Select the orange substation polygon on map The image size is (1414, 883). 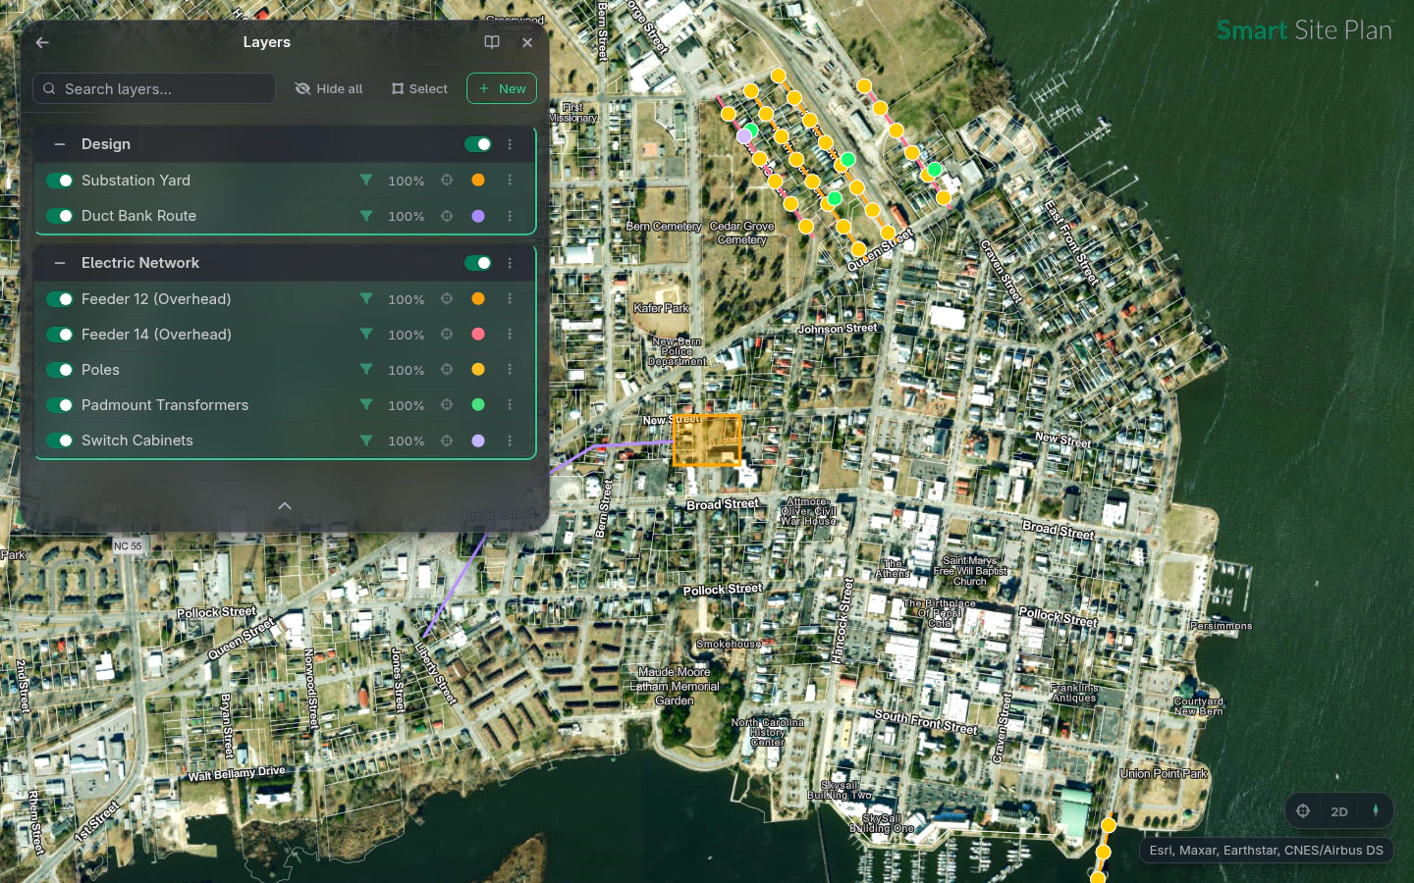[x=707, y=441]
